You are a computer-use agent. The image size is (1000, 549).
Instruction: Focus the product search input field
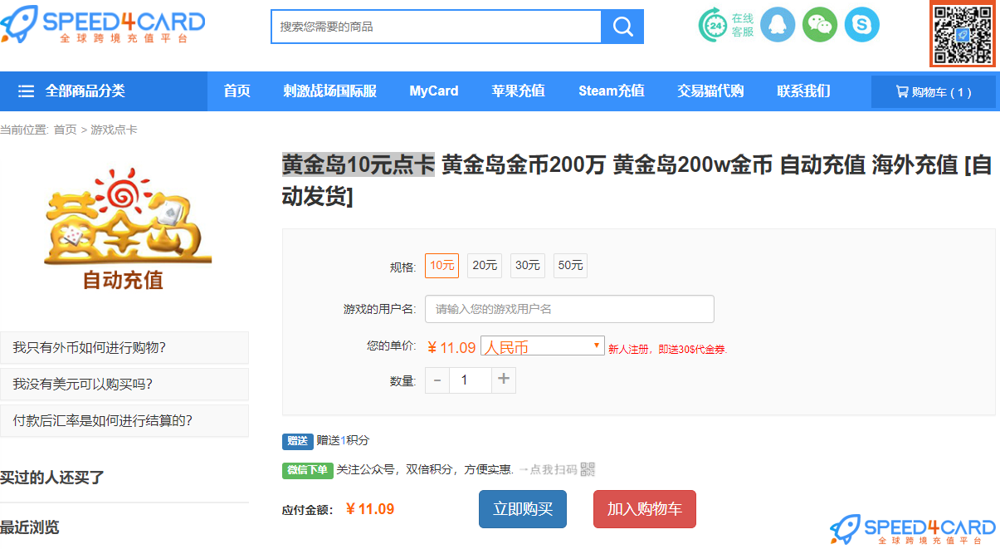point(437,27)
